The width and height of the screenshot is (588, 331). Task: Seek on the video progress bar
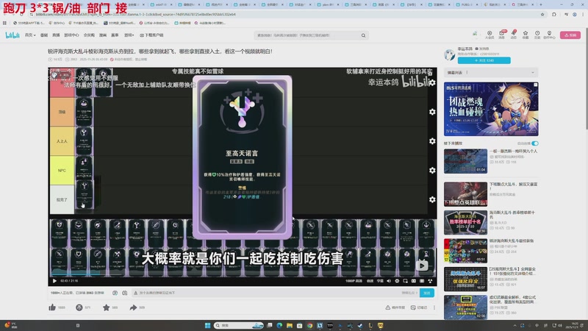243,275
